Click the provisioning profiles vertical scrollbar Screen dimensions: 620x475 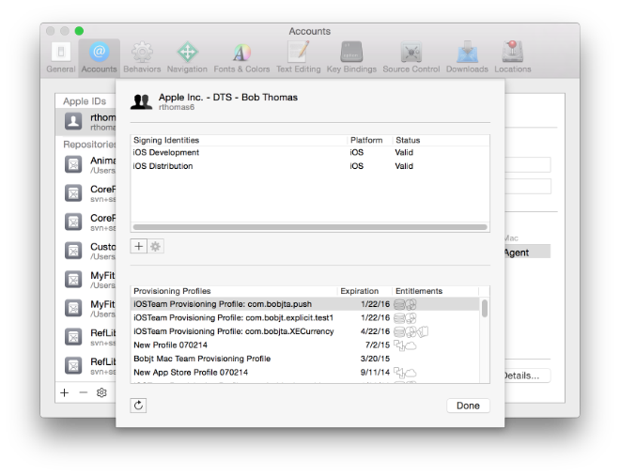[x=485, y=308]
